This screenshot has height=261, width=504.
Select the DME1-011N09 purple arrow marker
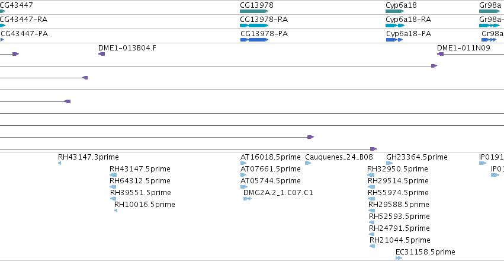[441, 54]
